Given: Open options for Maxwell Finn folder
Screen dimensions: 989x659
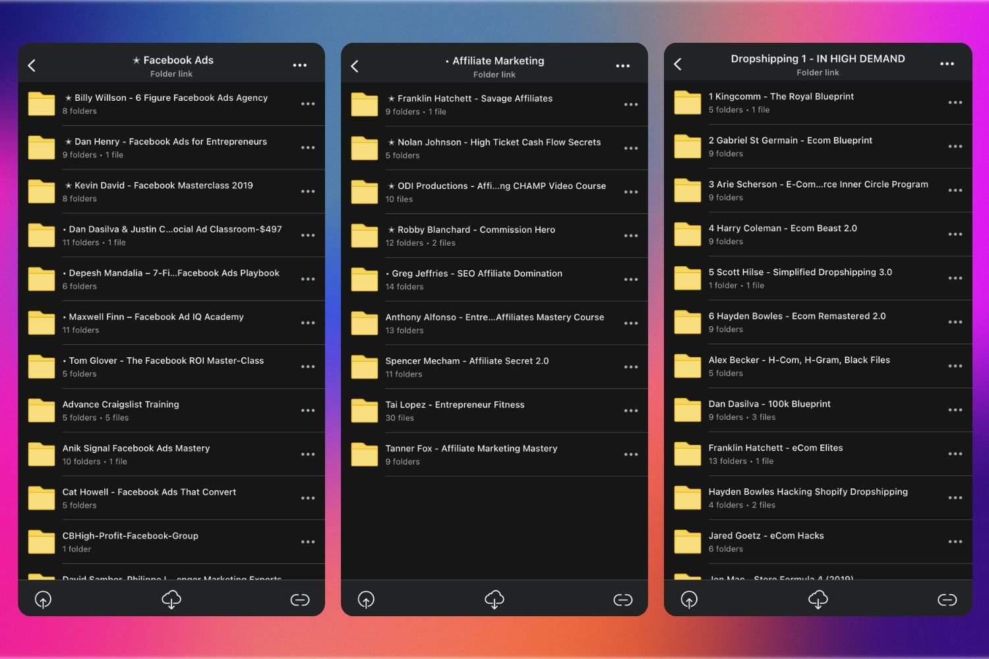Looking at the screenshot, I should coord(308,323).
